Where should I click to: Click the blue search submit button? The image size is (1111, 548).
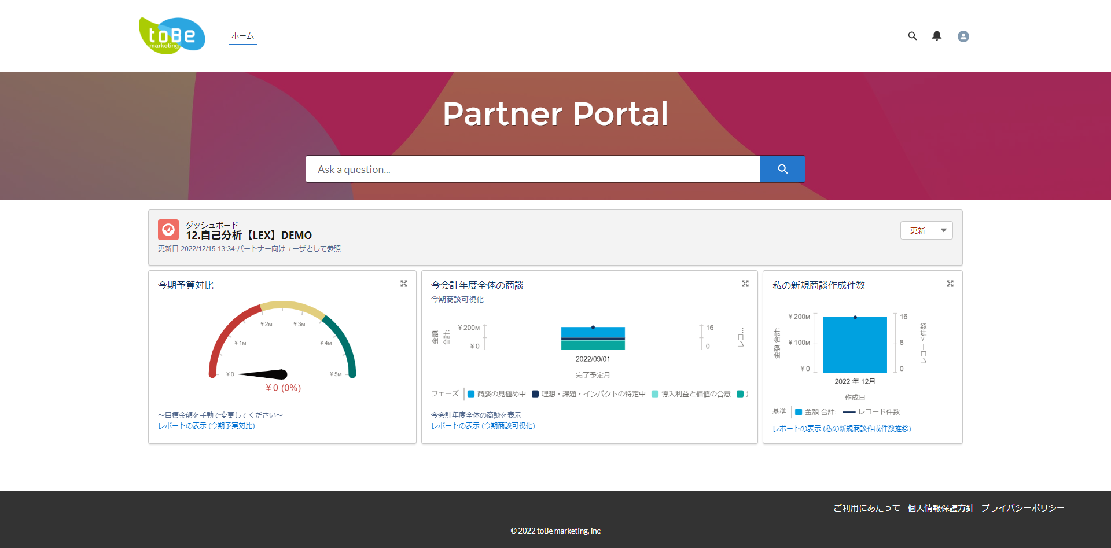(782, 169)
